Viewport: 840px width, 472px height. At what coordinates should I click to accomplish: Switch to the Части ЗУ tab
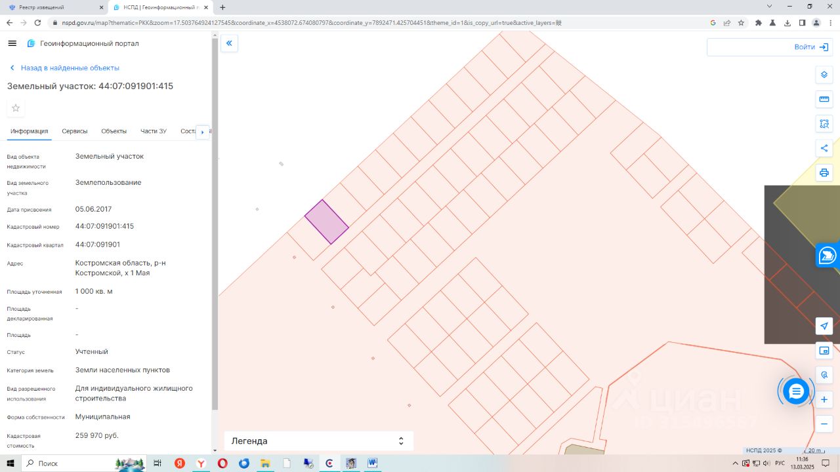coord(154,131)
